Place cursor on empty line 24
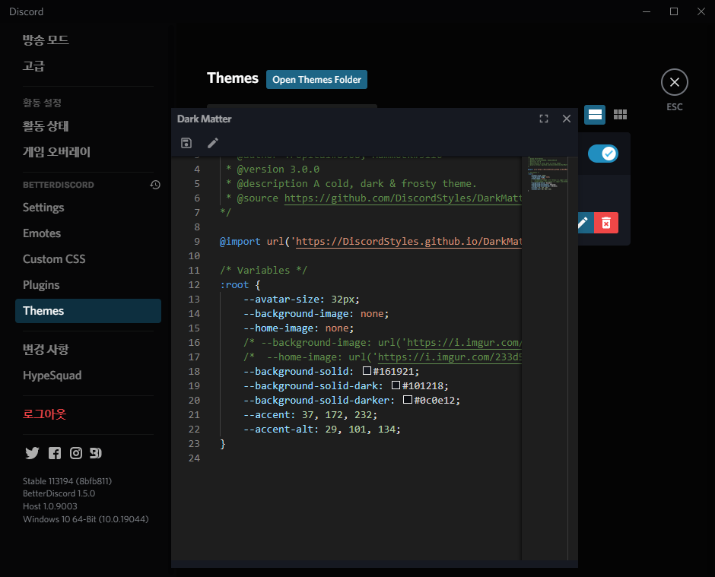Image resolution: width=715 pixels, height=577 pixels. [x=370, y=458]
